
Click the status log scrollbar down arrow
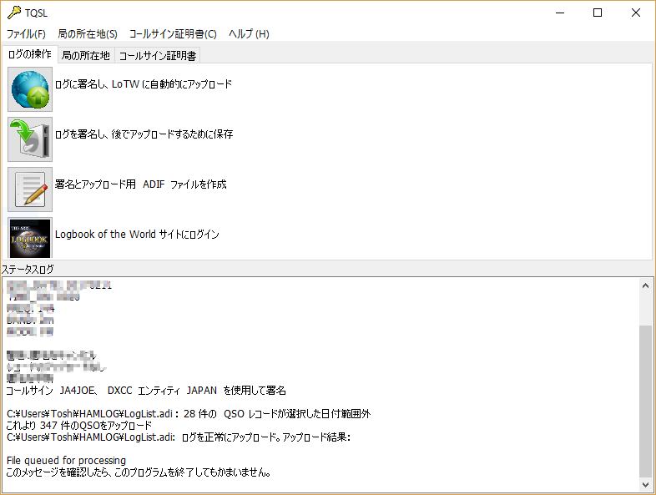(x=645, y=484)
